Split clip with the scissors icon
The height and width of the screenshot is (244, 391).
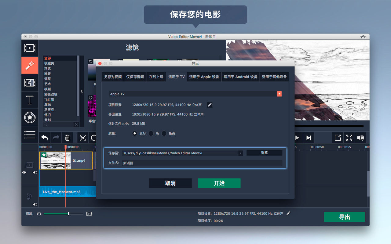point(82,138)
